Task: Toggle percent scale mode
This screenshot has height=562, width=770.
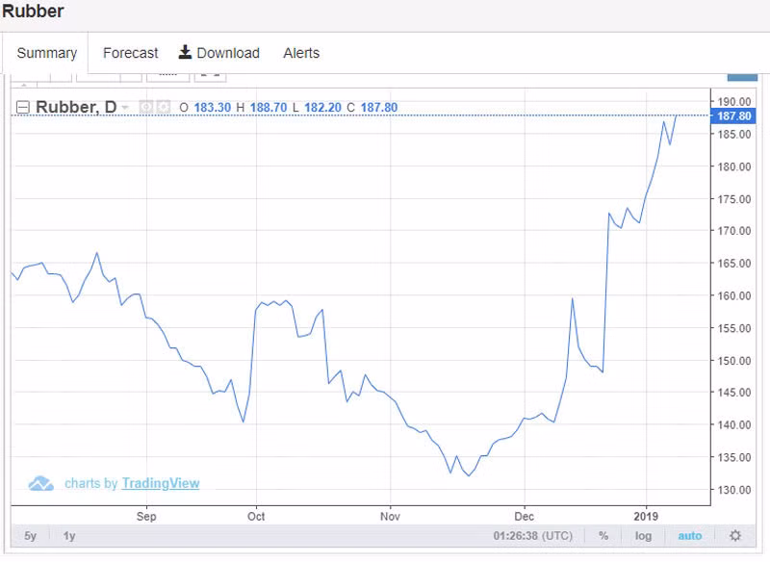Action: coord(603,536)
